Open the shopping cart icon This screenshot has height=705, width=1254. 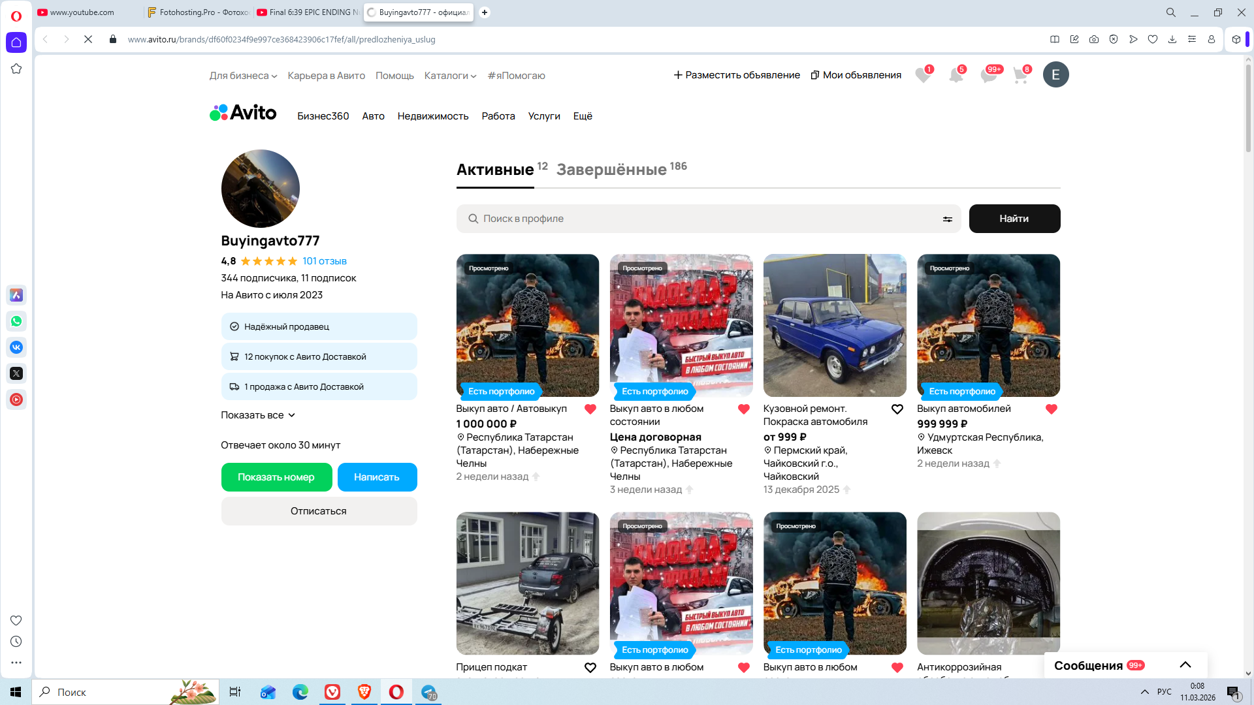[1020, 75]
